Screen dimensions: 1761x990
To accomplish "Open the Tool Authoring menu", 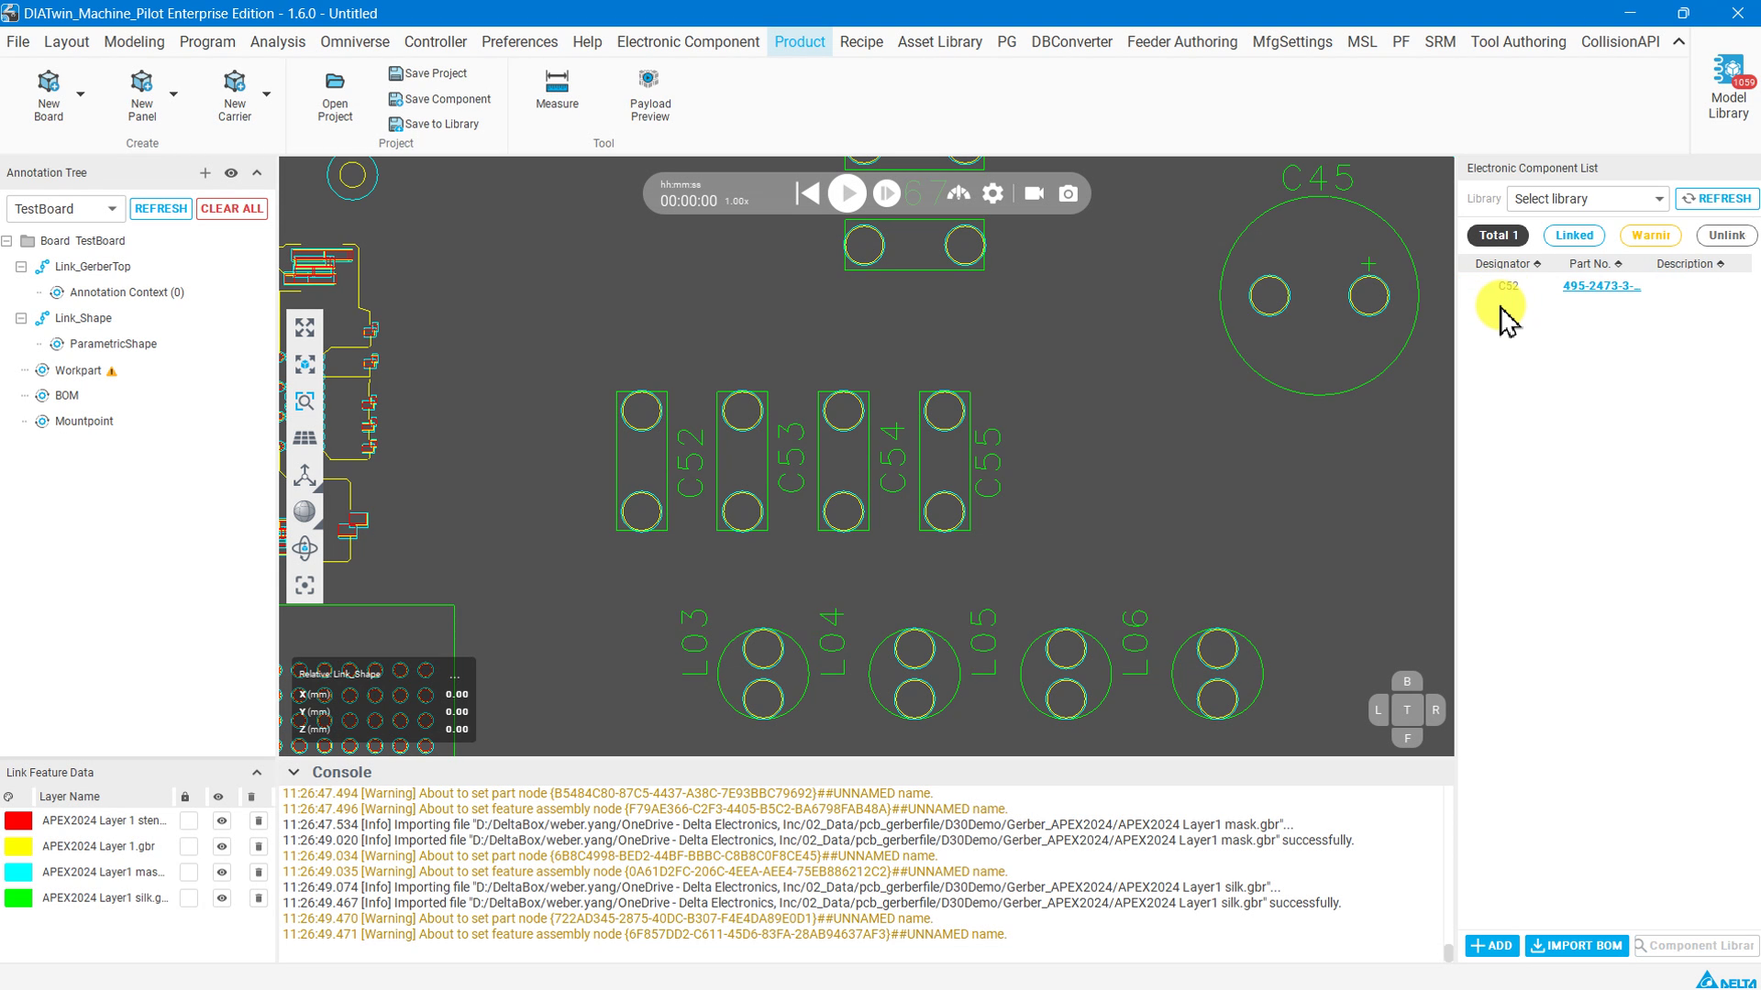I will click(1518, 42).
